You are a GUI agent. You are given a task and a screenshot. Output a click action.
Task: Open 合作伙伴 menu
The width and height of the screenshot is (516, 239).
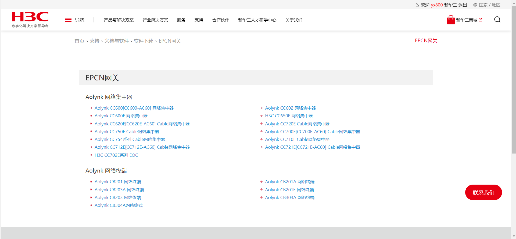(221, 20)
